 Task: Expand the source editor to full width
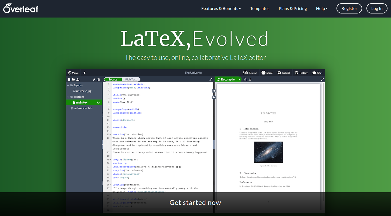point(211,79)
